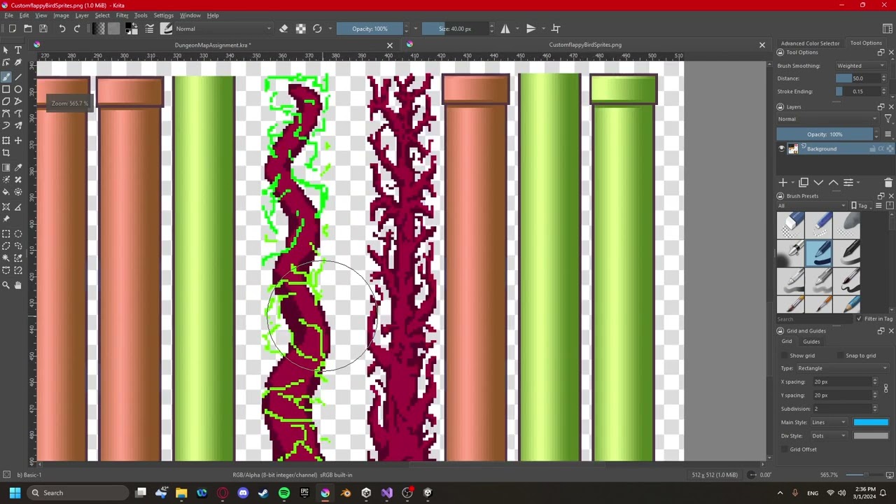Open the Filter menu
896x504 pixels.
coord(122,15)
